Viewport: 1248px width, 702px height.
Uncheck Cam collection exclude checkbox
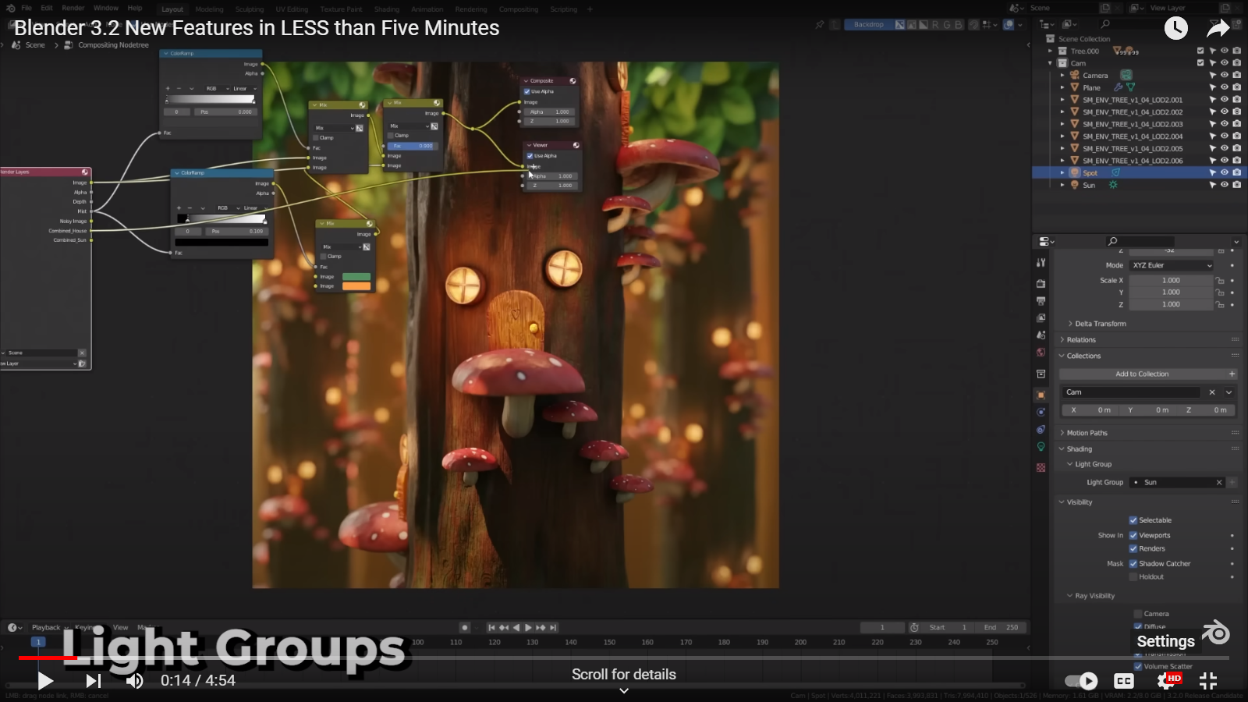click(1200, 63)
